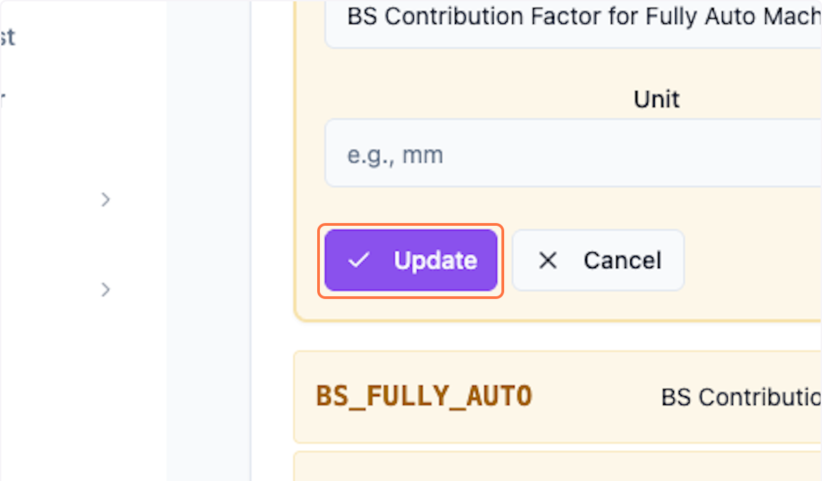The width and height of the screenshot is (822, 481).
Task: Click the Update button to save changes
Action: pyautogui.click(x=410, y=260)
